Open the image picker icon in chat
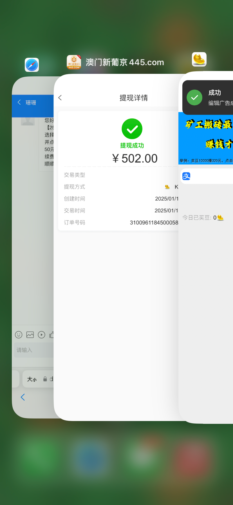The image size is (233, 505). pos(30,335)
